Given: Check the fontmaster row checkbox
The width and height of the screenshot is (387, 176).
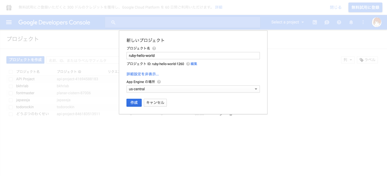Looking at the screenshot, I should (11, 93).
